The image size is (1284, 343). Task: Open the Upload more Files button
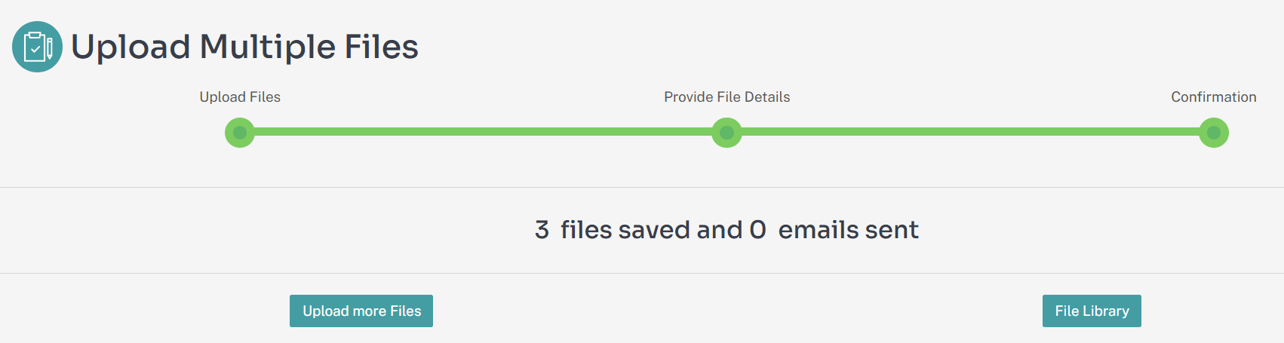361,311
